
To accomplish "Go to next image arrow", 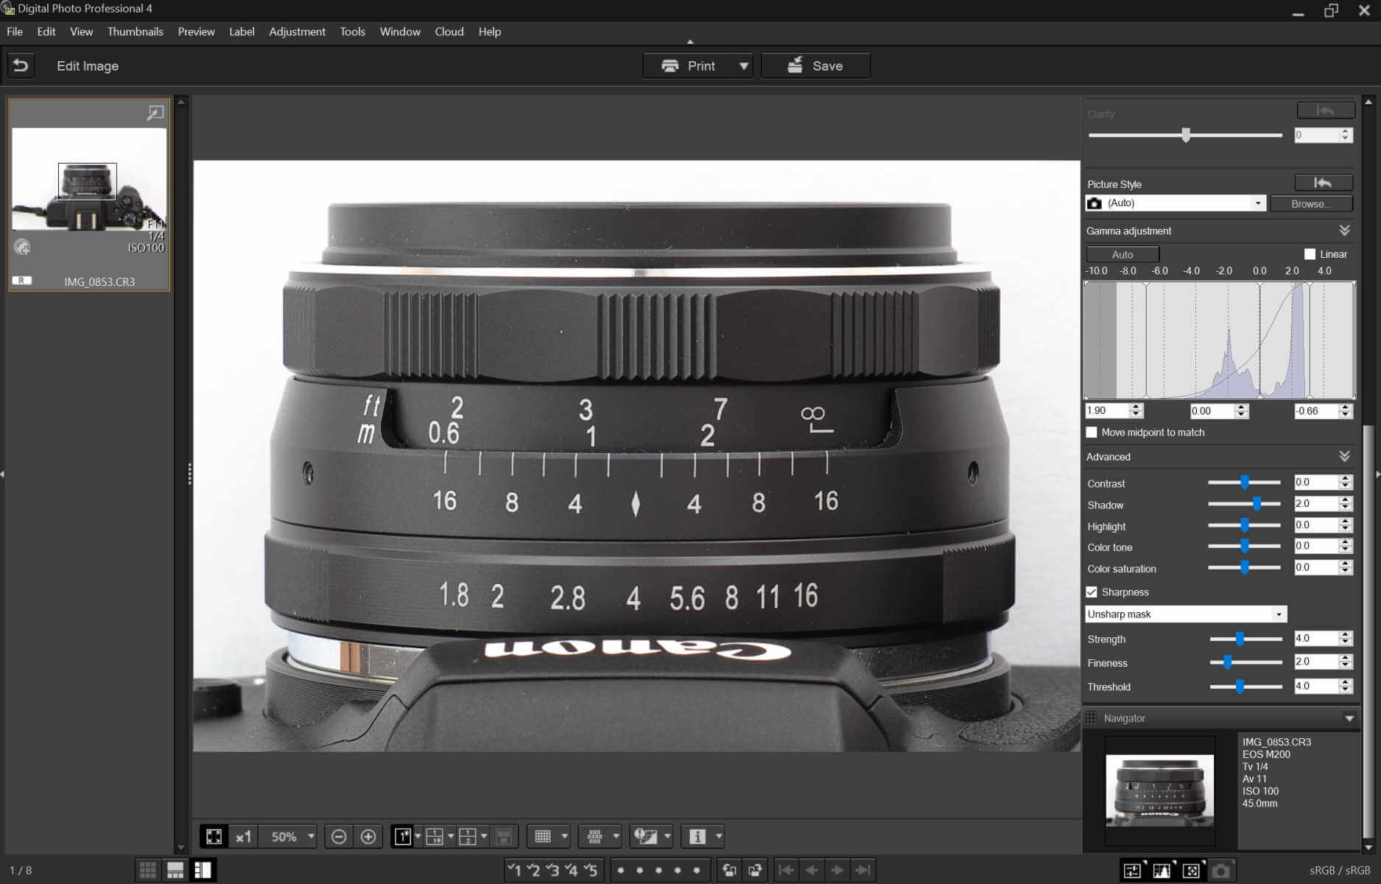I will [x=837, y=870].
